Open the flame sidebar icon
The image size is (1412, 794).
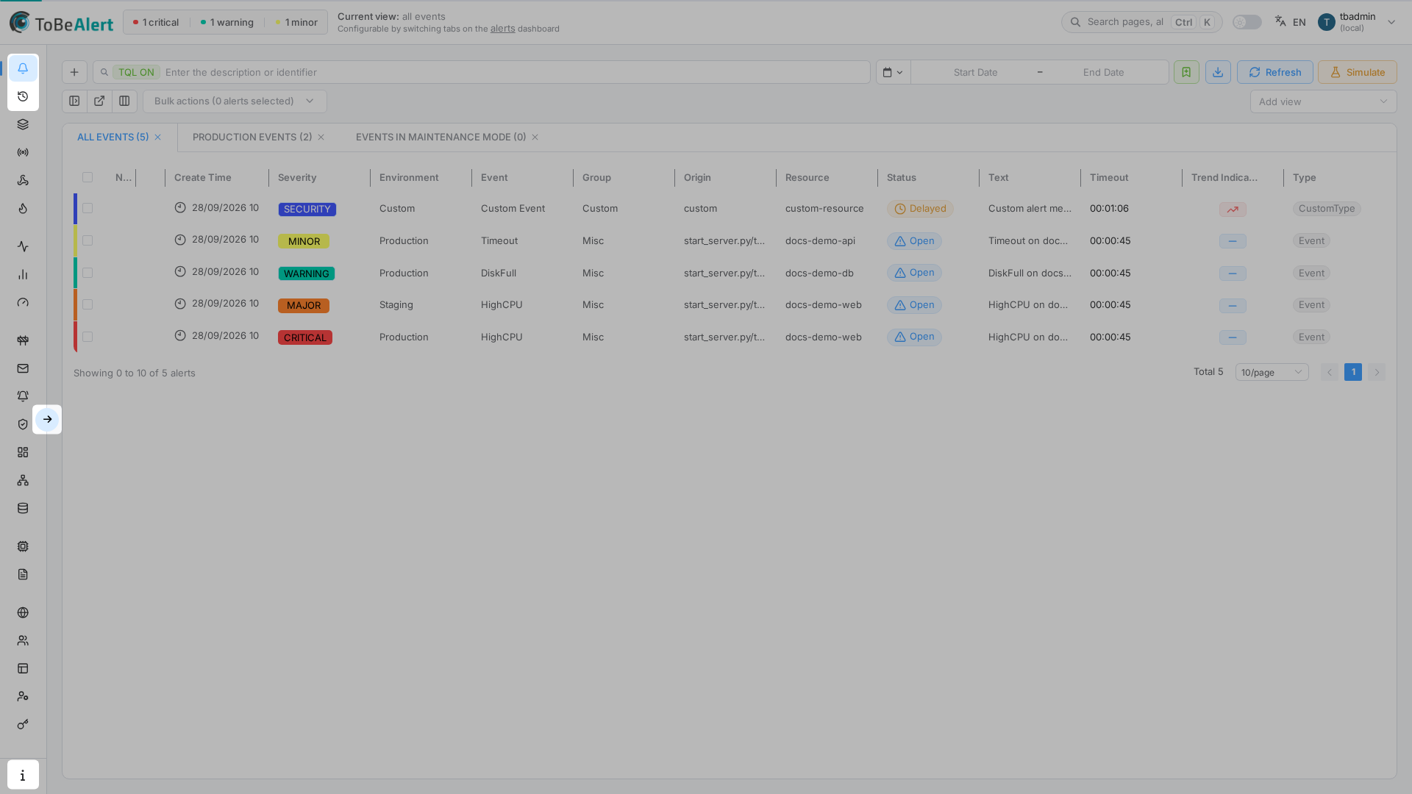point(23,208)
